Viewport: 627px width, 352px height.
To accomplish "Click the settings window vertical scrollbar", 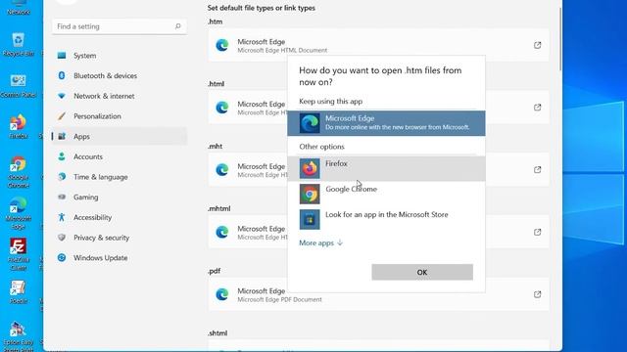I will click(560, 39).
